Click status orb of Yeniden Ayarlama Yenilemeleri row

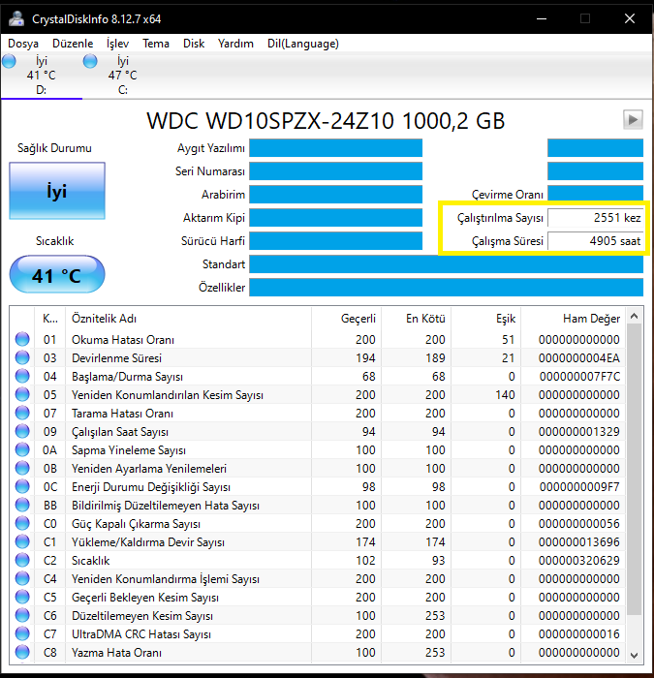[22, 468]
